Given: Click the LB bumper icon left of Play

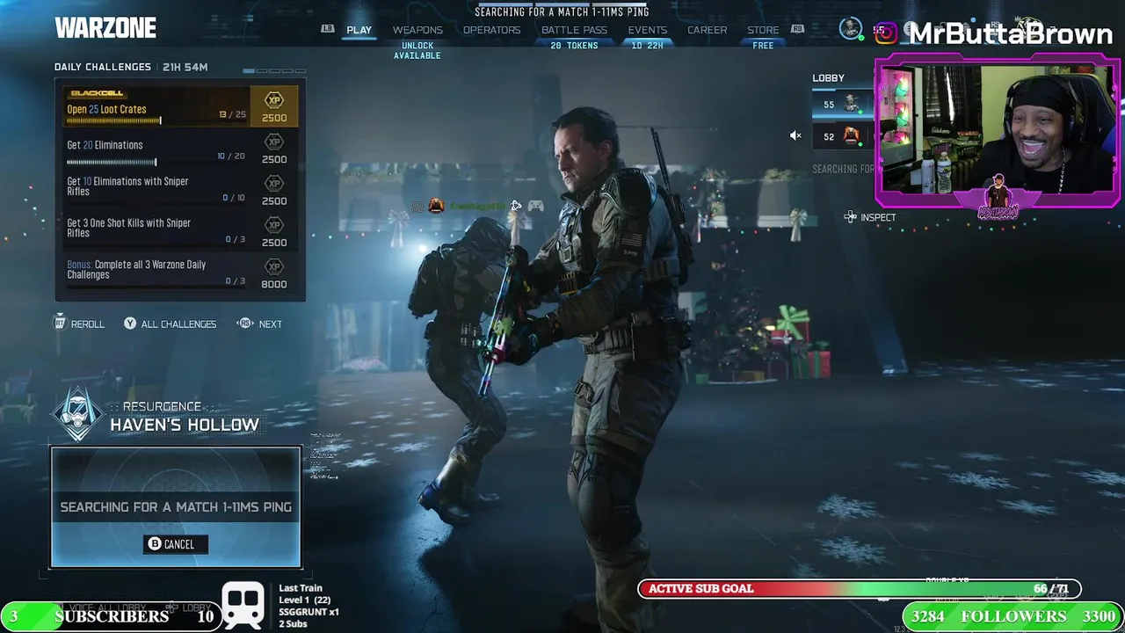Looking at the screenshot, I should (328, 29).
